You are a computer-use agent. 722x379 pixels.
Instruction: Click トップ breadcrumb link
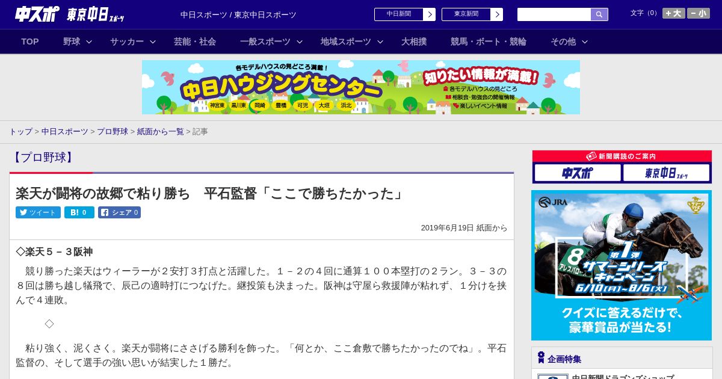20,131
